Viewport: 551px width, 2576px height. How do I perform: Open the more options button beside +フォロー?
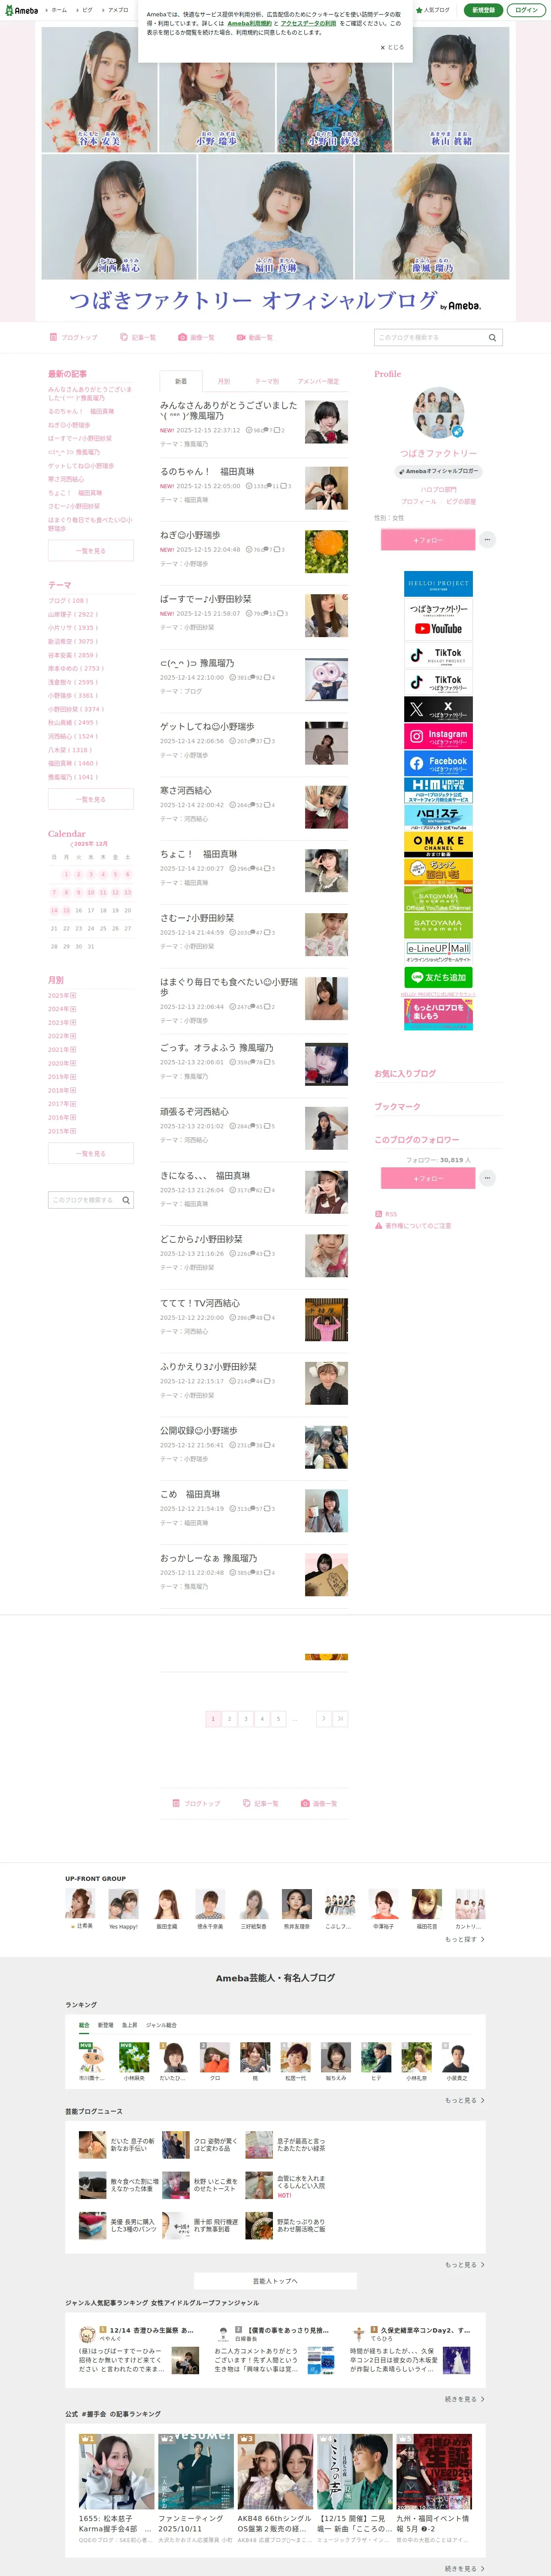487,540
